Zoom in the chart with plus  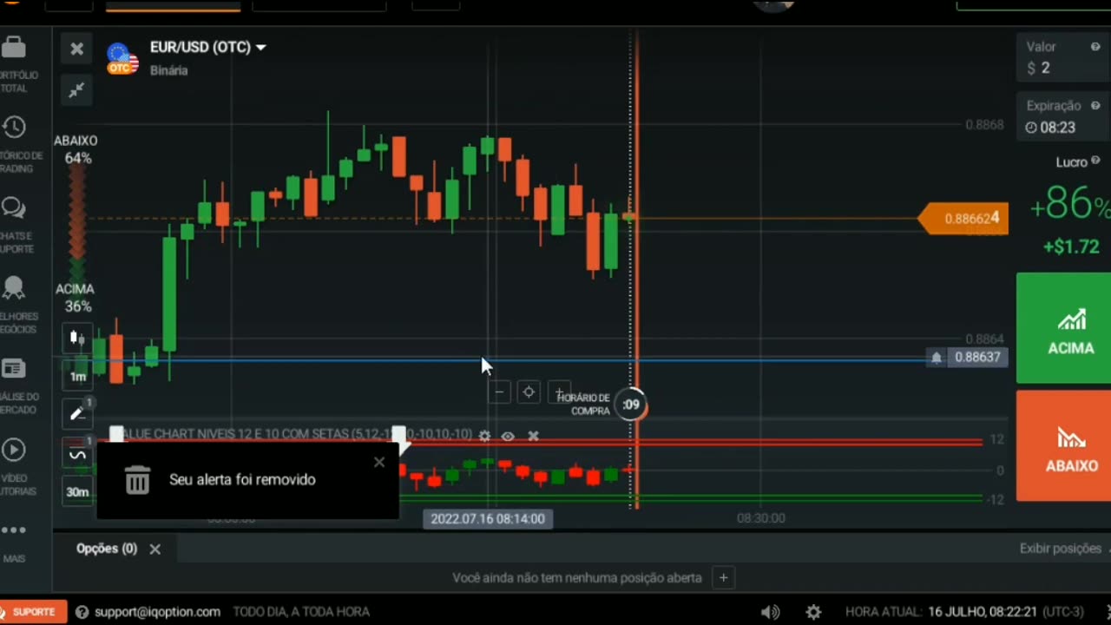(560, 392)
